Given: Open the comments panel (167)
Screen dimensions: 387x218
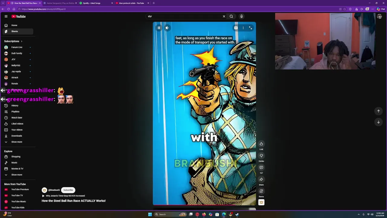Looking at the screenshot, I should (x=261, y=167).
